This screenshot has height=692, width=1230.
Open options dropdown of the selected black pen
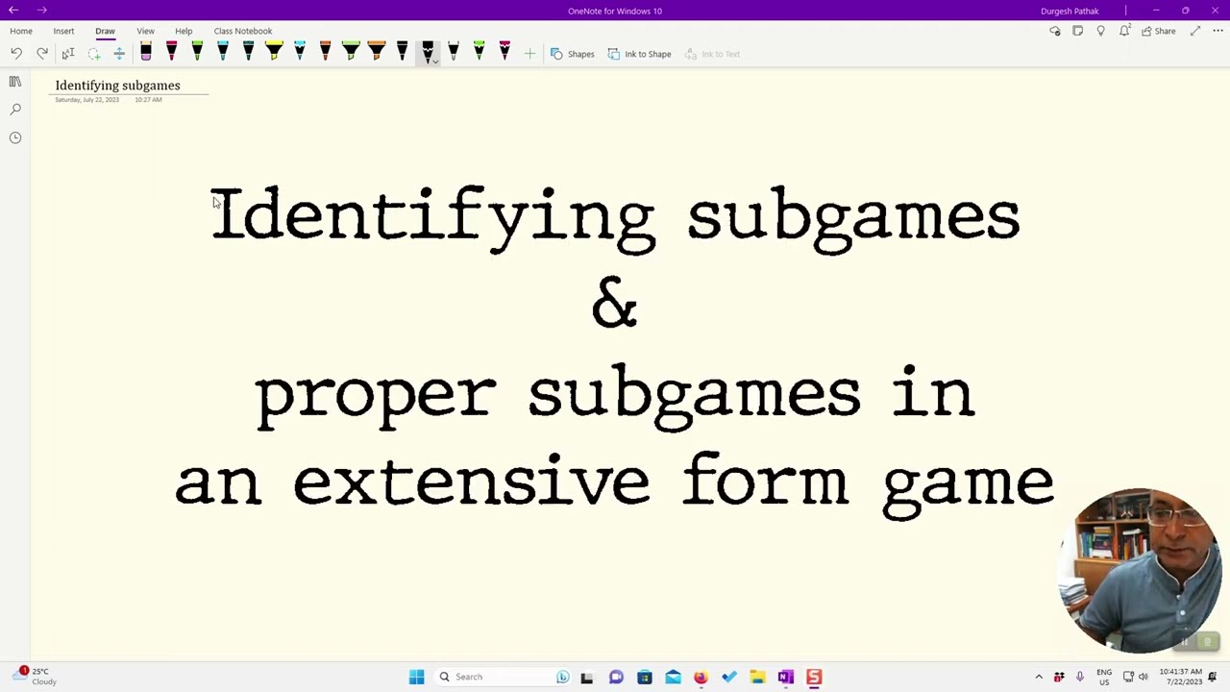(x=434, y=62)
